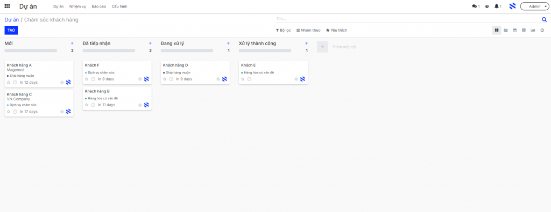
Task: Switch to Graph chart view
Action: [x=533, y=30]
